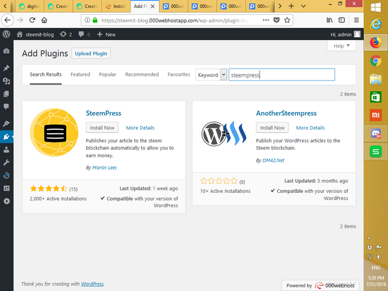Open the Dashboard icon in WordPress sidebar
The image size is (388, 291).
click(x=7, y=51)
